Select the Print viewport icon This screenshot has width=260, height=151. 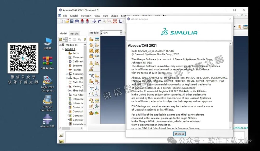(77, 21)
